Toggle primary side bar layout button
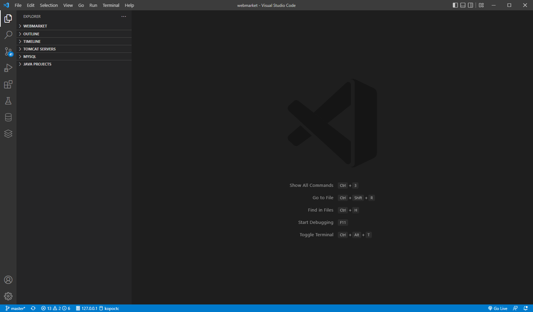 pos(455,5)
